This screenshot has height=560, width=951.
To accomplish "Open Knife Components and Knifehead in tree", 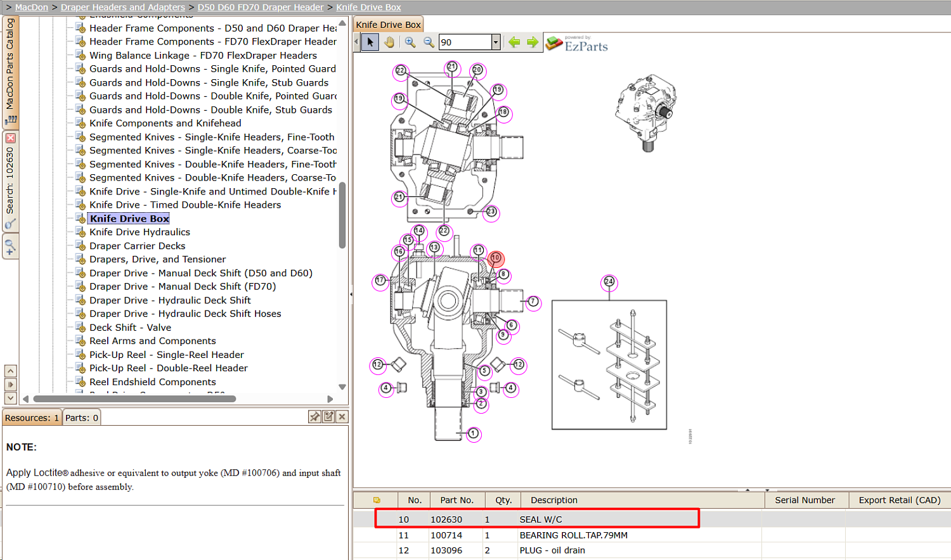I will point(165,124).
